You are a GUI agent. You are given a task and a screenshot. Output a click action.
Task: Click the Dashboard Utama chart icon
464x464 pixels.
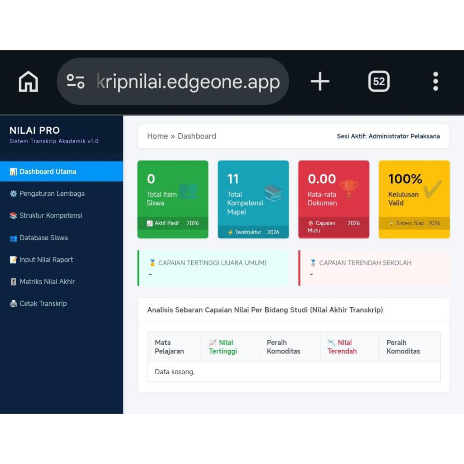(13, 172)
